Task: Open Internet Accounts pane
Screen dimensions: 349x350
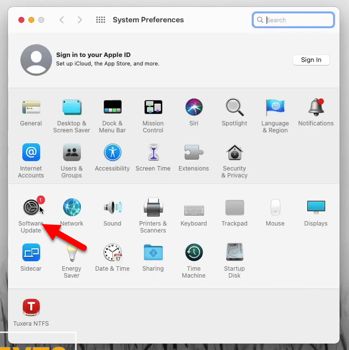Action: pos(31,152)
